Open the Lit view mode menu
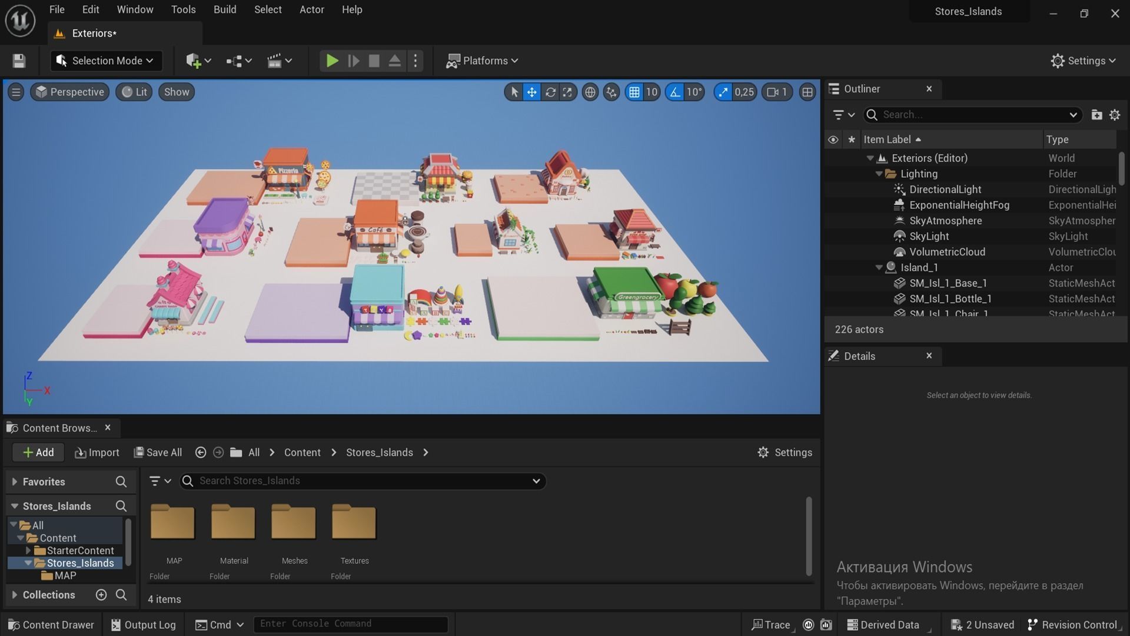Screen dimensions: 1130x636 (x=134, y=92)
